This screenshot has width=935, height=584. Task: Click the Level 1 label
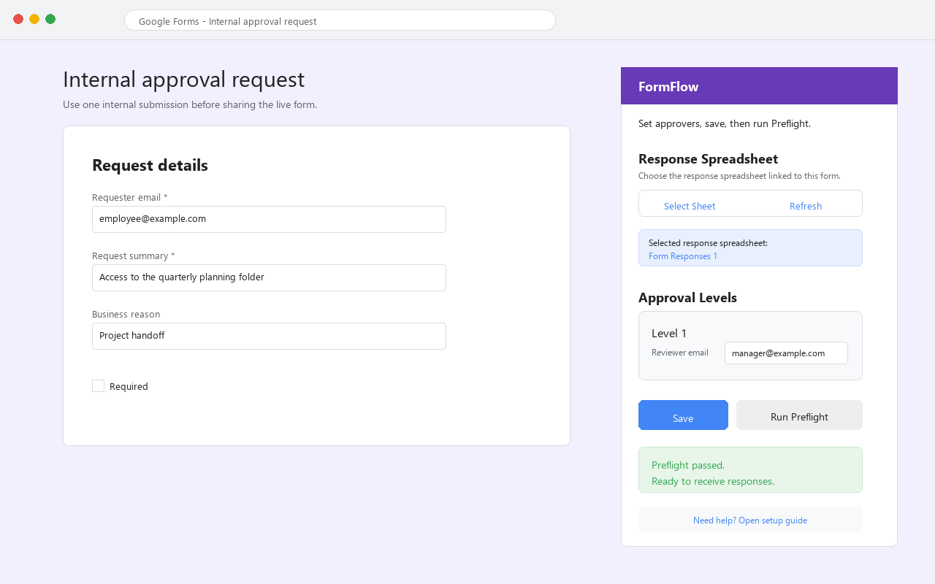click(x=669, y=333)
